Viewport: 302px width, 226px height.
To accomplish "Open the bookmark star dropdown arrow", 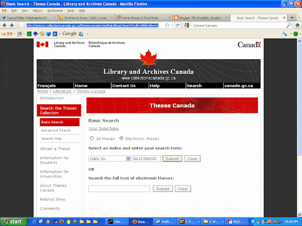I will coord(172,25).
